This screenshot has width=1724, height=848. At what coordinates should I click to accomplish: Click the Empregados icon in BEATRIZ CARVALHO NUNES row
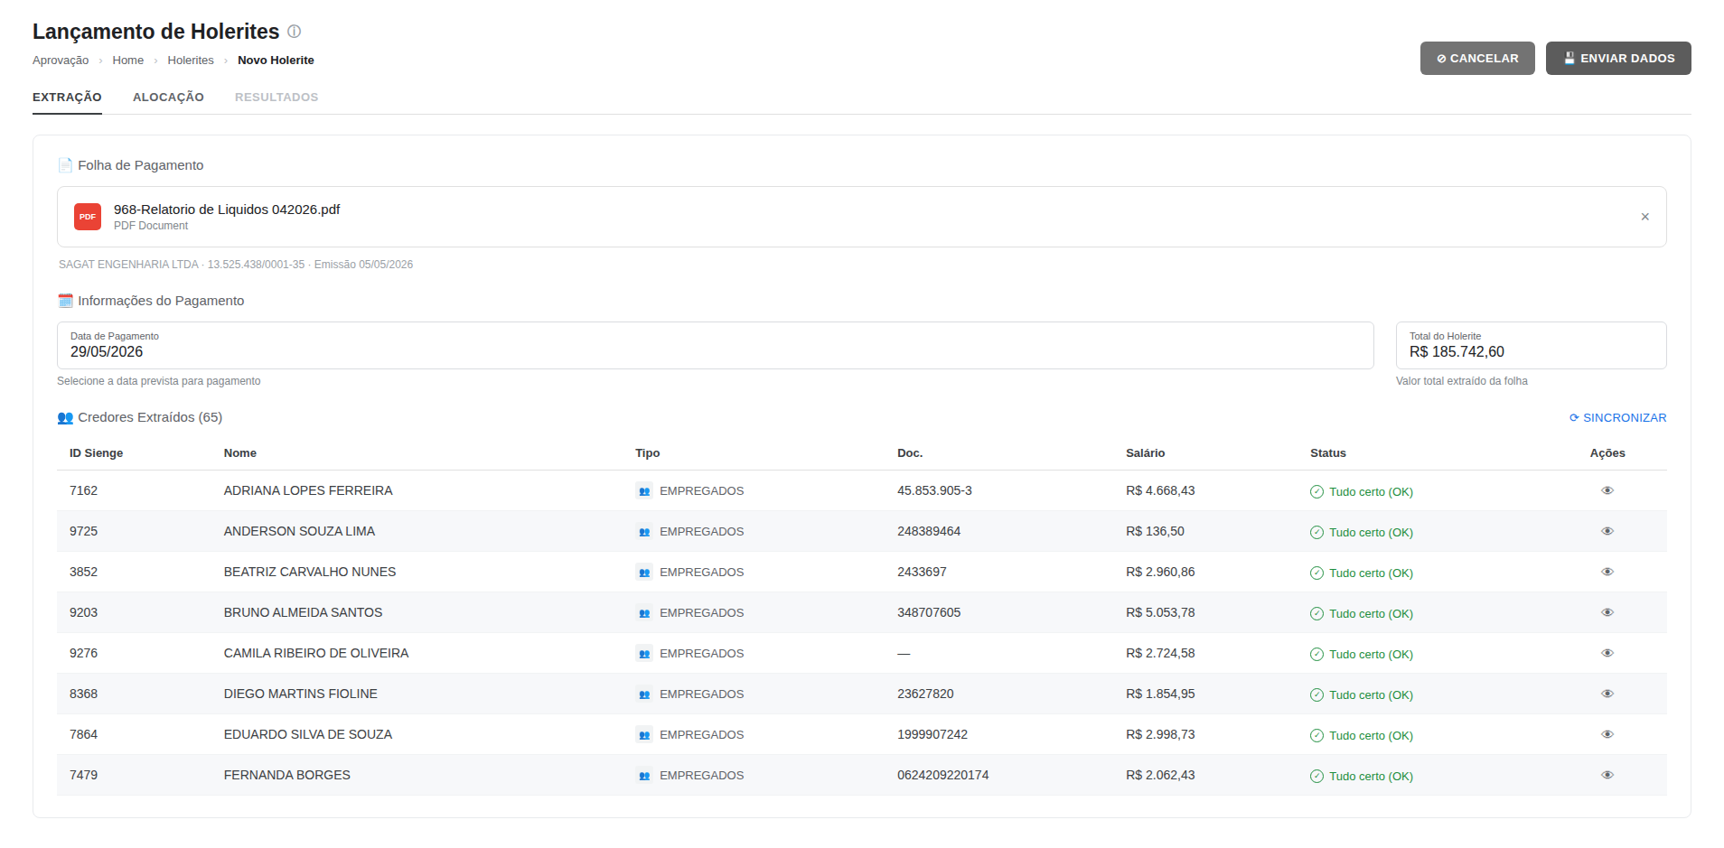(644, 573)
